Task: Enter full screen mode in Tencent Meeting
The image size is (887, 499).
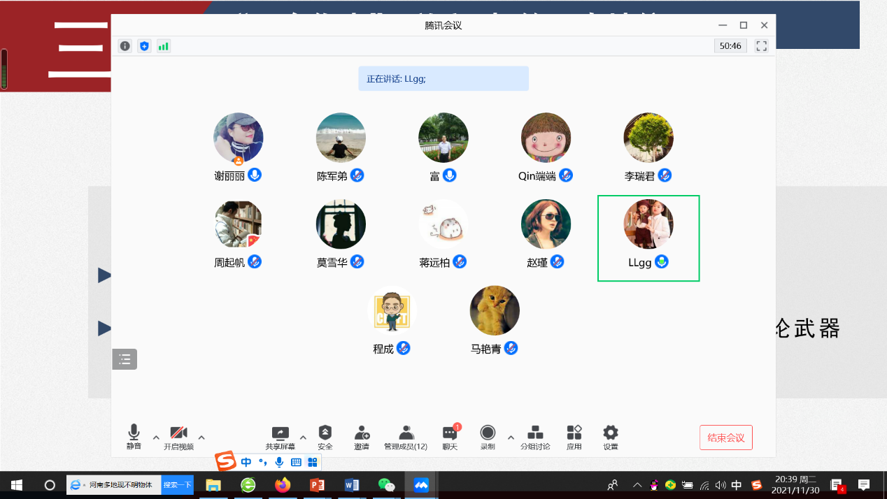Action: 762,46
